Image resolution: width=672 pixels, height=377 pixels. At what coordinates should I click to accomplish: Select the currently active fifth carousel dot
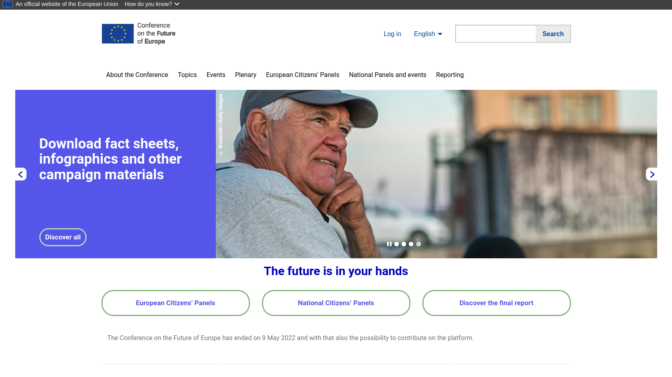pyautogui.click(x=418, y=244)
